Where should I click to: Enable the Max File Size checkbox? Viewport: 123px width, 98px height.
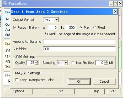[x=73, y=63]
